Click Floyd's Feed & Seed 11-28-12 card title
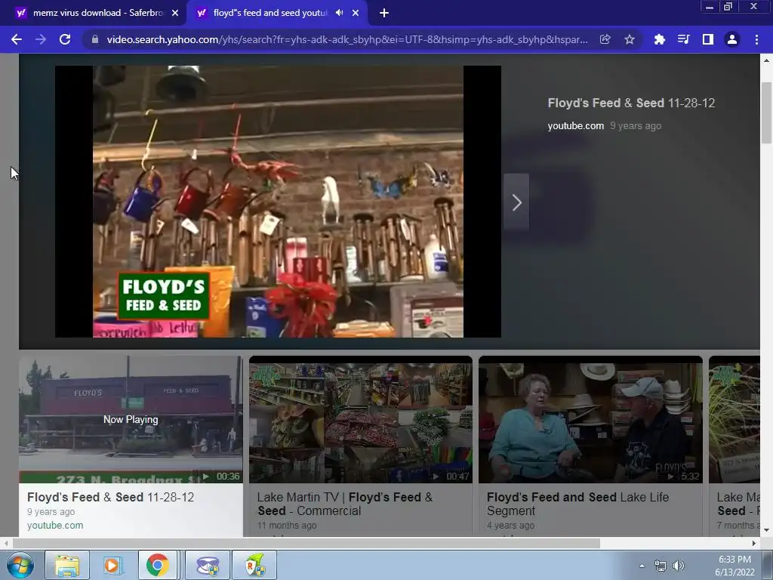The width and height of the screenshot is (773, 580). tap(110, 497)
